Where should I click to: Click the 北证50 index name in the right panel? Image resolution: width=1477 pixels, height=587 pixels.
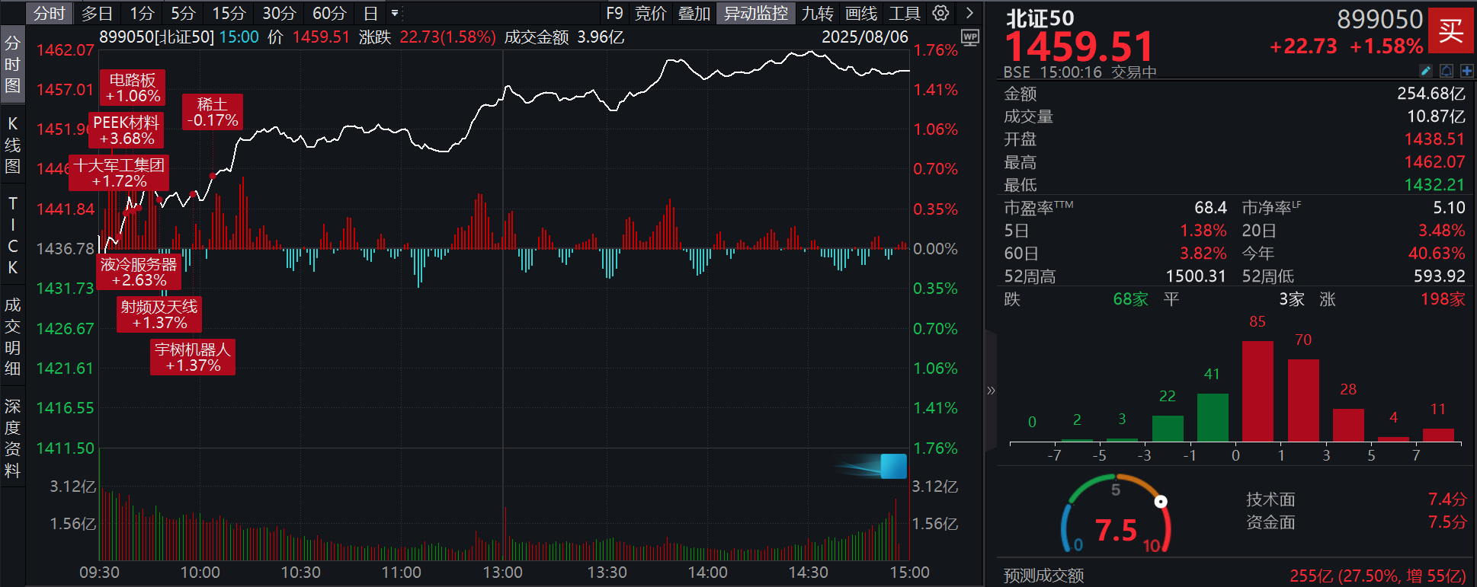[x=1040, y=18]
